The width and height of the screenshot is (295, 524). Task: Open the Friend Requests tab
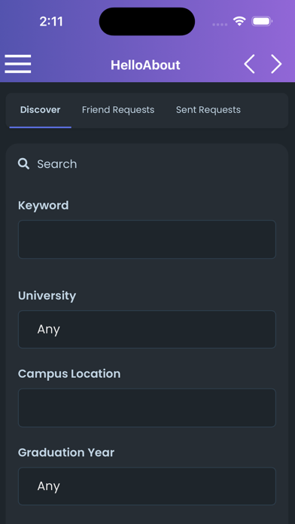[118, 110]
